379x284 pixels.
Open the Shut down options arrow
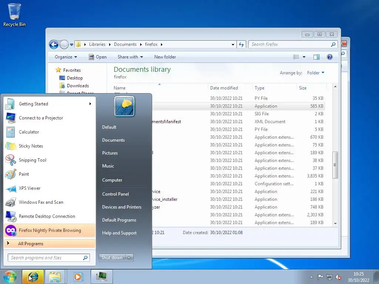129,258
